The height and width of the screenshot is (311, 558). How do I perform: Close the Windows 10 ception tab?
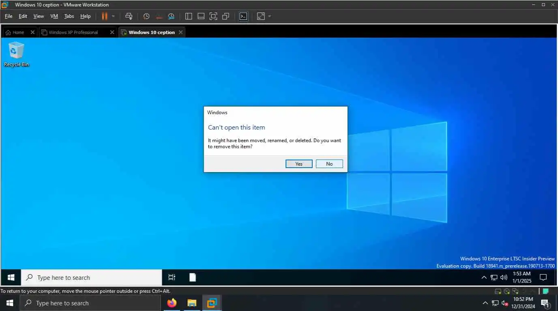click(180, 32)
